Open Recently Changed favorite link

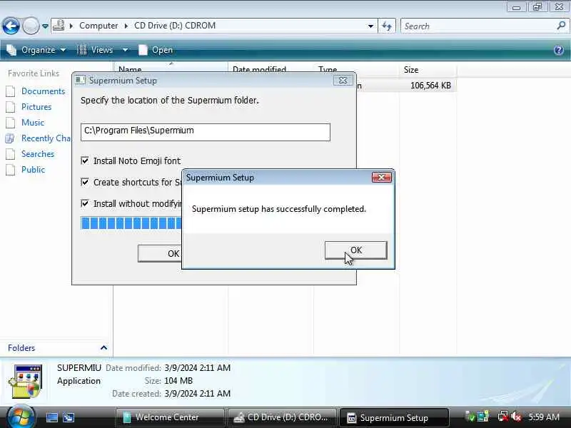(x=46, y=138)
